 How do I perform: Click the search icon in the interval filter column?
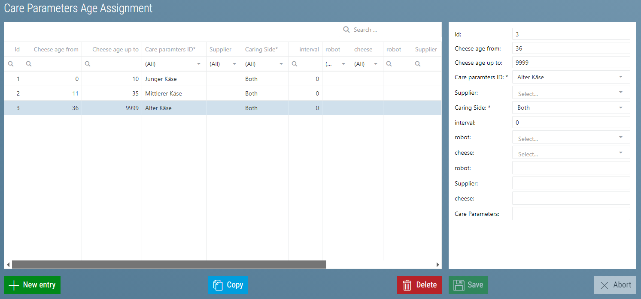pos(295,63)
